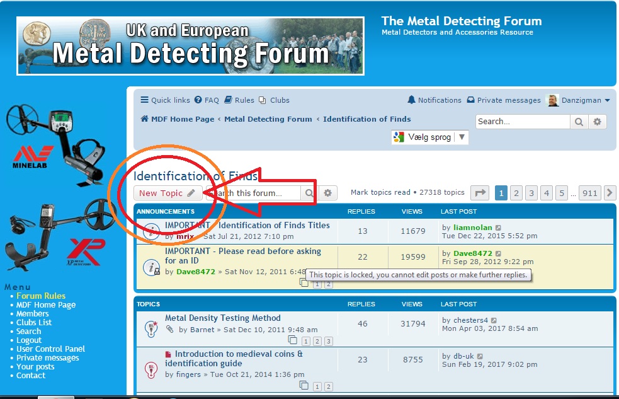Click the Search this forum input field
Screen dimensions: 619x399
point(253,193)
